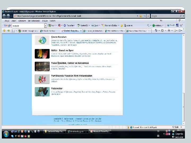This screenshot has height=143, width=191.
Task: Click the Hakkımızda footer link
Action: (x=68, y=119)
